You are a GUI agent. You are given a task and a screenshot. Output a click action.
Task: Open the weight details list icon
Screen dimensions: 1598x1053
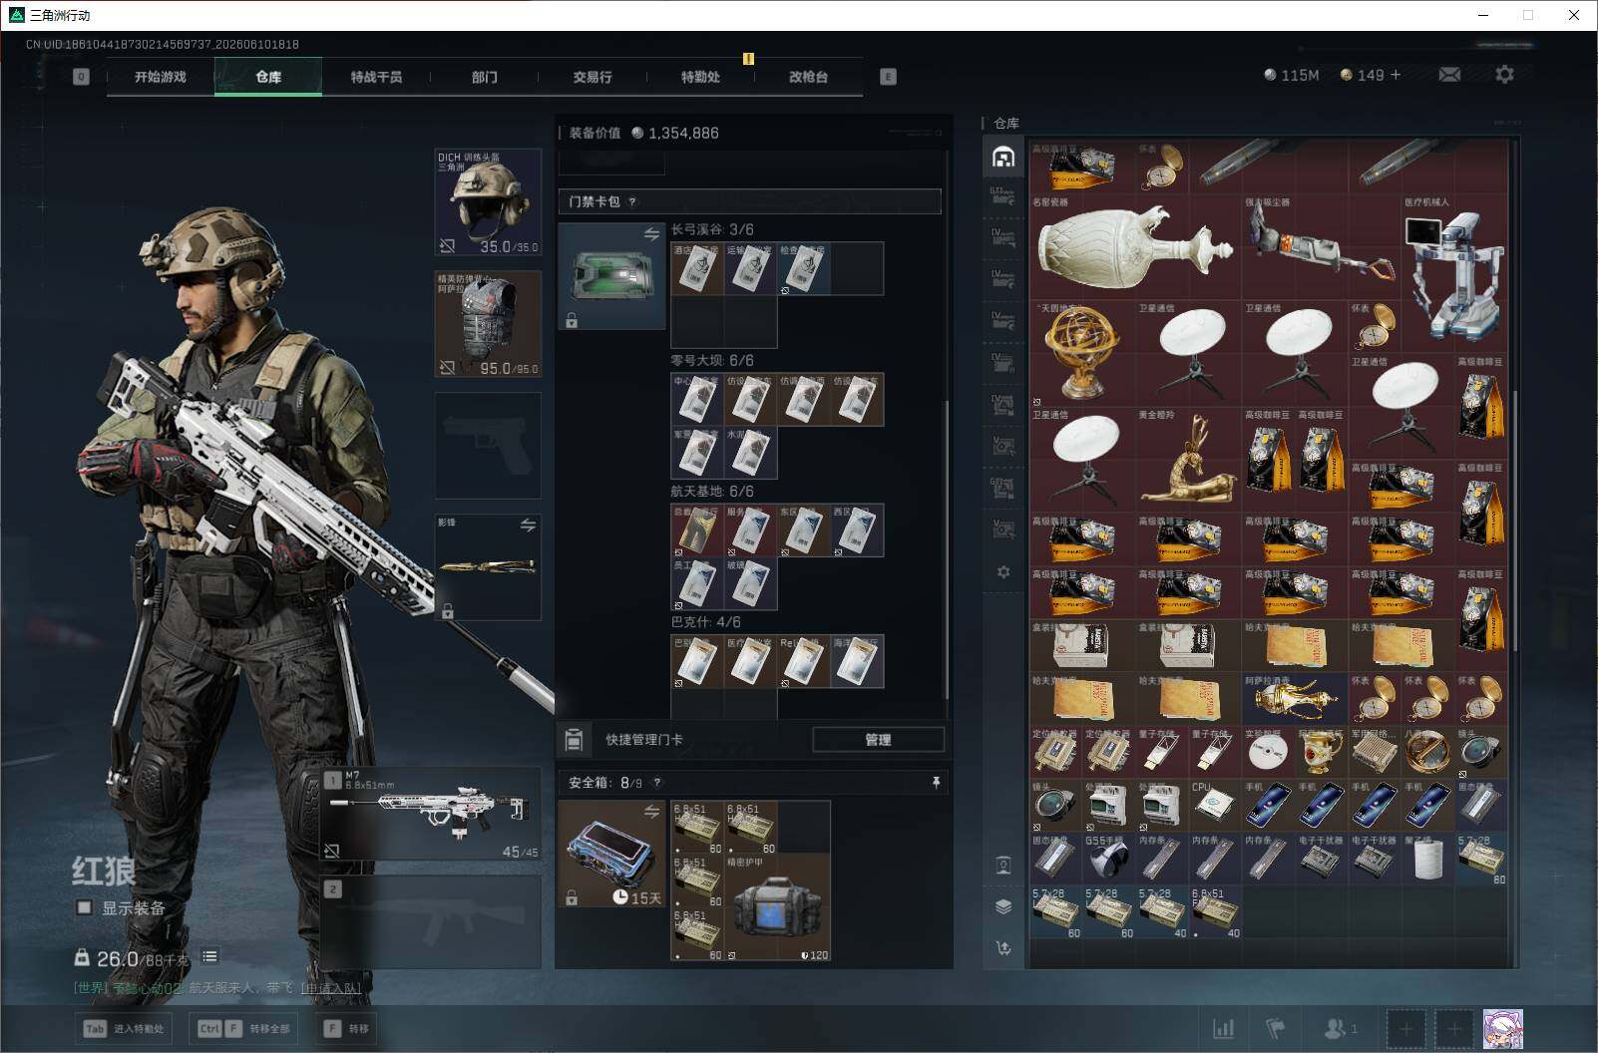pos(209,957)
